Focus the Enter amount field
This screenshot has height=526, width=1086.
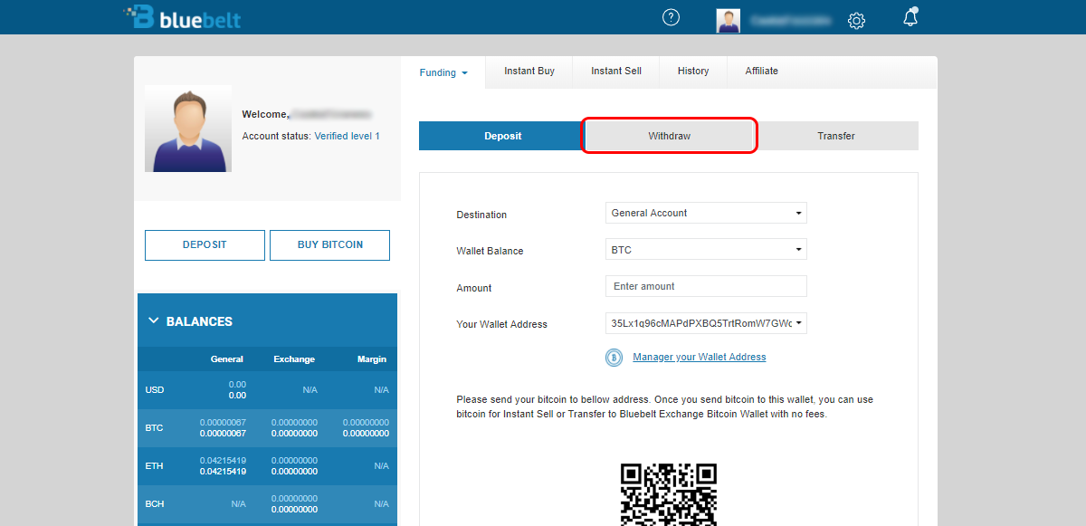(x=706, y=286)
